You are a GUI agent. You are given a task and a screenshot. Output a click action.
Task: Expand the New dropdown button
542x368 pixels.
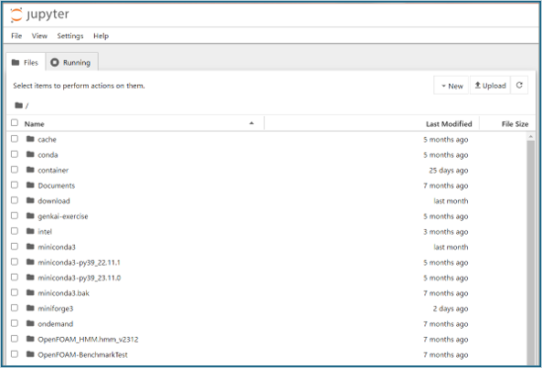[x=452, y=85]
